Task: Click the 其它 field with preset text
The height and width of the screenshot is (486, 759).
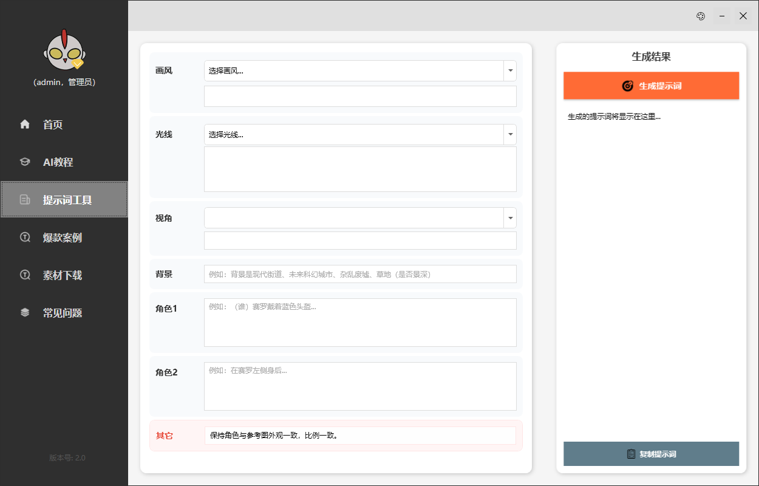Action: click(359, 436)
